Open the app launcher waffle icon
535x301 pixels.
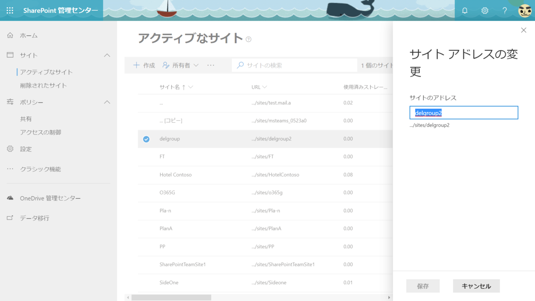click(10, 10)
